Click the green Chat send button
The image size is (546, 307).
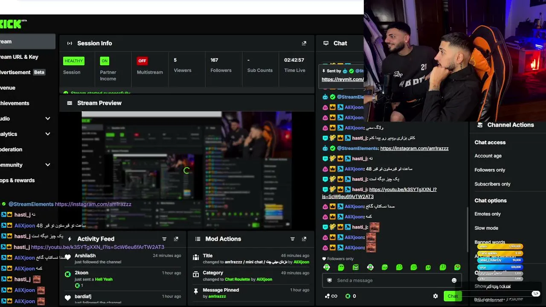(x=452, y=296)
